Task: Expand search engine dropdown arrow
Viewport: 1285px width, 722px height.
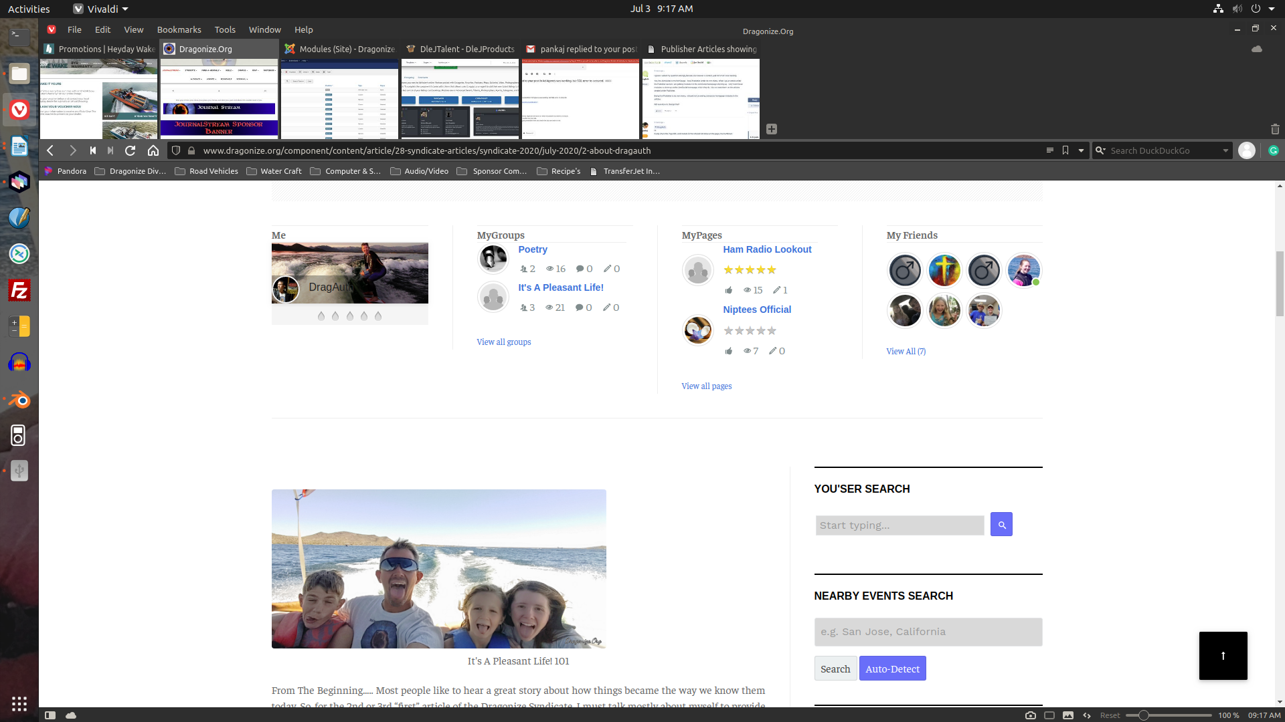Action: tap(1225, 151)
